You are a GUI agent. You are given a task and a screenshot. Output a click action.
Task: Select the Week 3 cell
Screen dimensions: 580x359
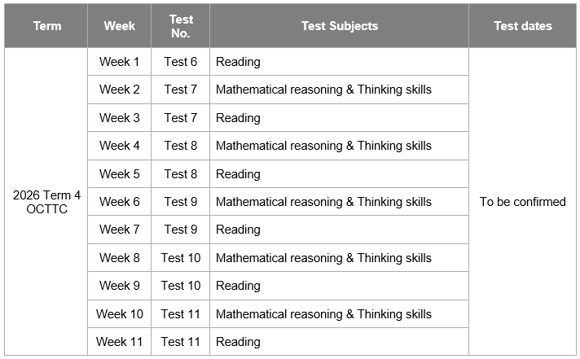click(x=119, y=118)
